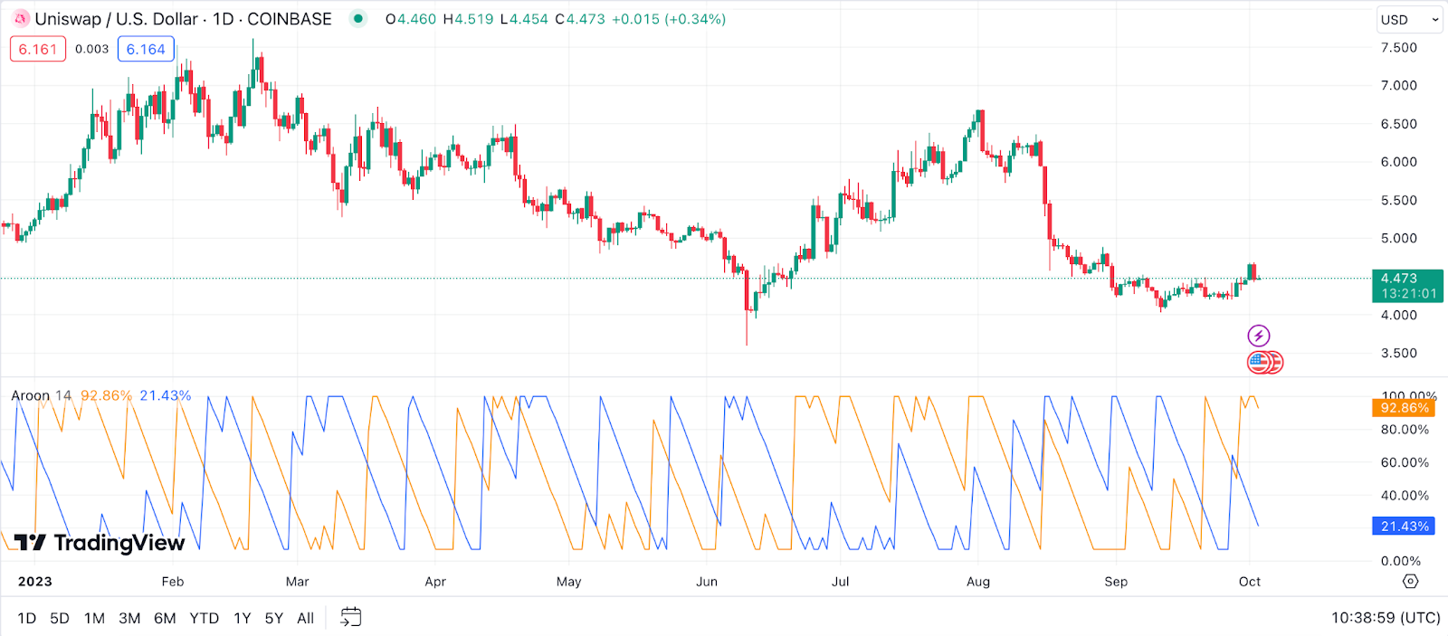Click the 7.500 price axis label
Screen dimensions: 1448x636
coord(1399,48)
